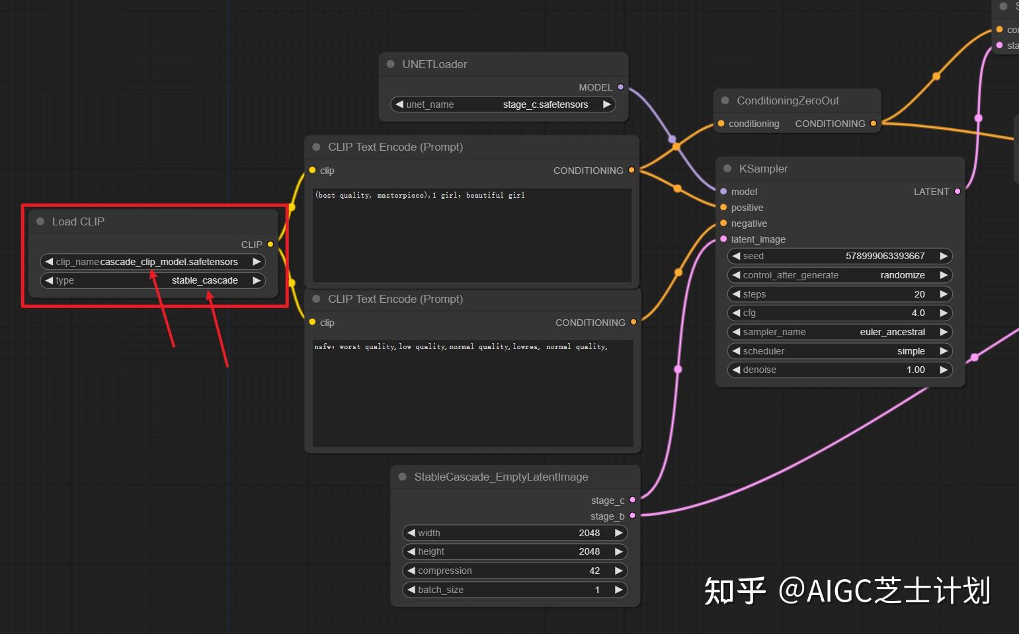Click the clip input dot on positive CLIP Text Encode
The width and height of the screenshot is (1019, 634).
pyautogui.click(x=311, y=170)
